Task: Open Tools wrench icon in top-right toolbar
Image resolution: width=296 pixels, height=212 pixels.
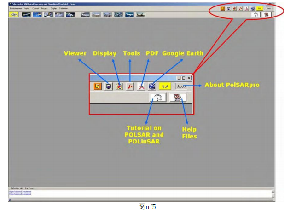Action: pos(240,8)
